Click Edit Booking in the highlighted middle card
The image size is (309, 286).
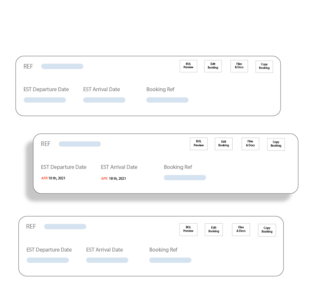pos(224,144)
